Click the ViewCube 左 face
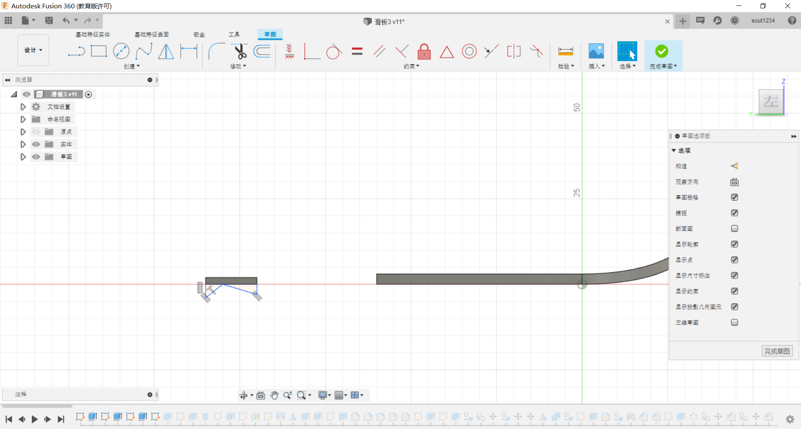Viewport: 801px width, 429px height. pos(771,101)
